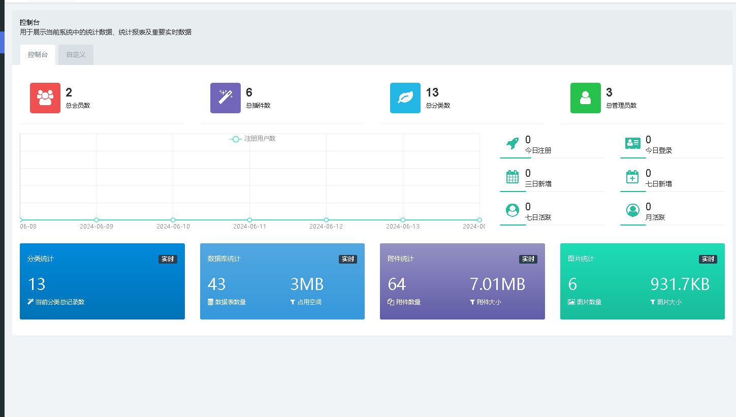Image resolution: width=736 pixels, height=417 pixels.
Task: Click the 图片统计 card title
Action: [581, 259]
